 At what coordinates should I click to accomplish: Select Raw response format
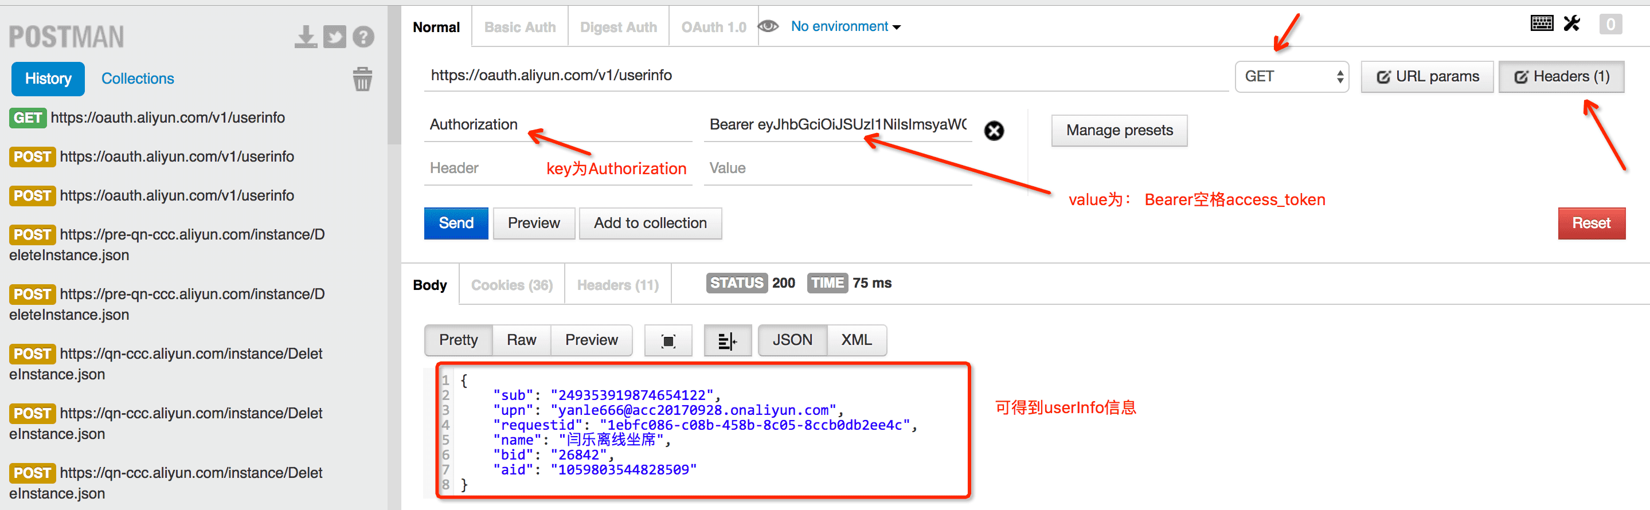click(x=521, y=340)
